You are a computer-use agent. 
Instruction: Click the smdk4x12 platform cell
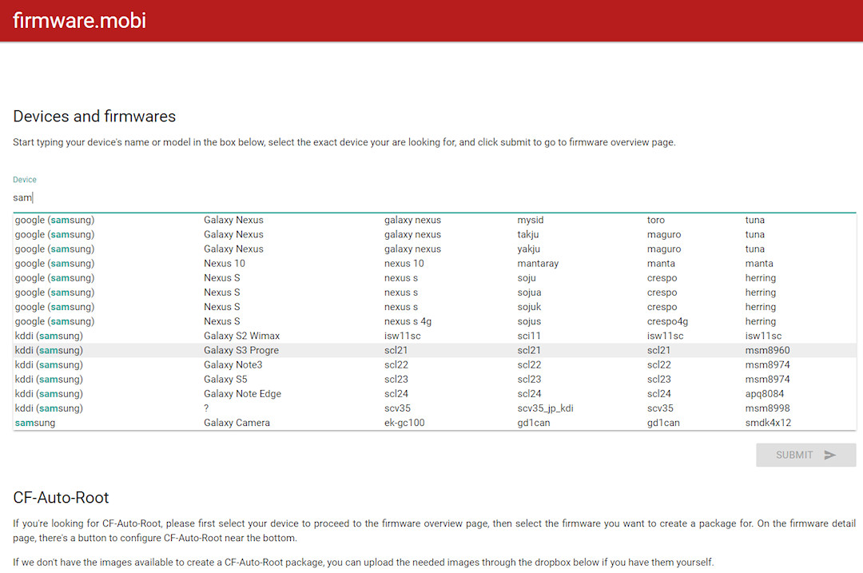point(768,423)
